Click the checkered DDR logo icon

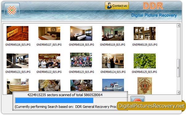click(12, 10)
